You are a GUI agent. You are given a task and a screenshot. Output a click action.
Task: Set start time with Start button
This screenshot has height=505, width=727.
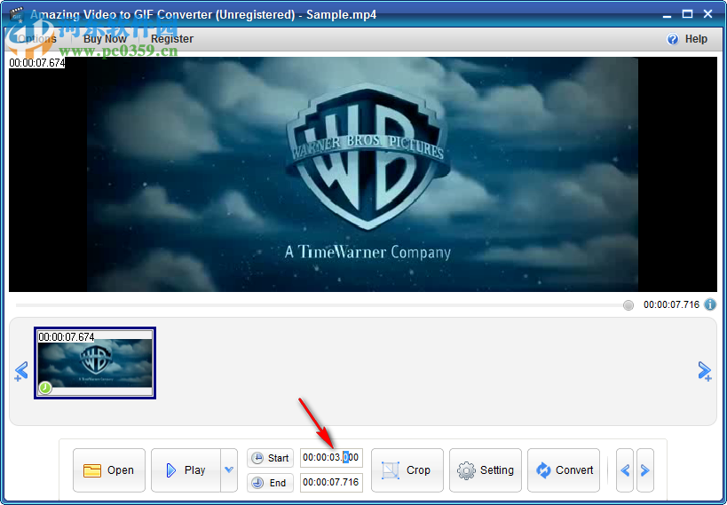pyautogui.click(x=271, y=458)
